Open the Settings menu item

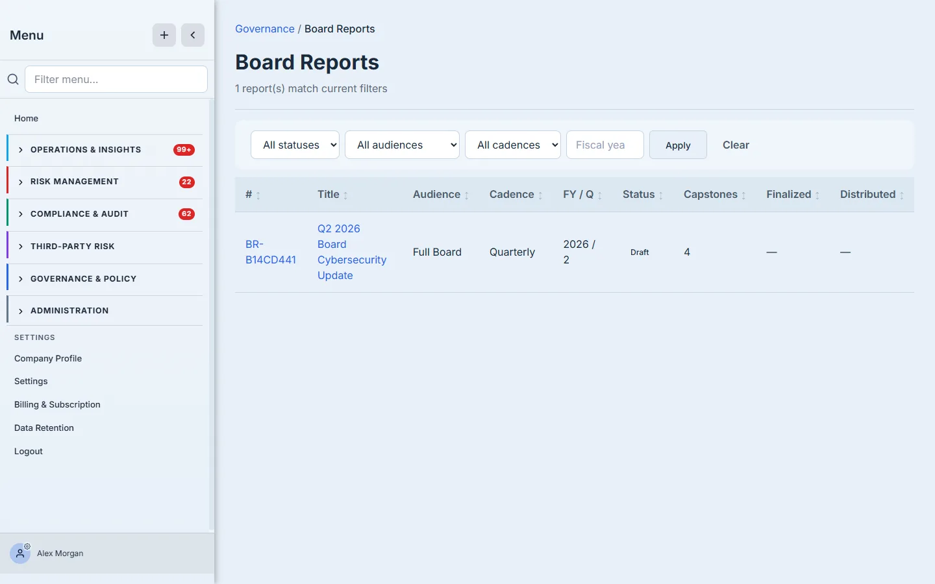pyautogui.click(x=31, y=381)
